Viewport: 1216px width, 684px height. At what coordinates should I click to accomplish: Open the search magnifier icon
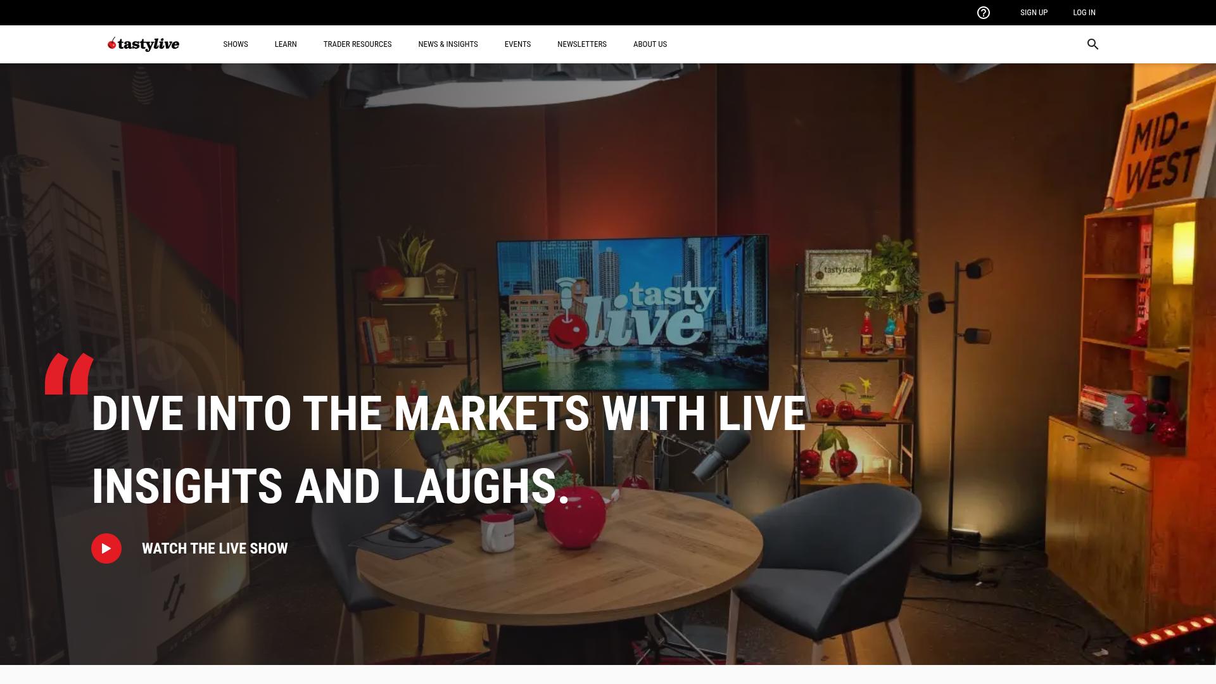pos(1092,44)
